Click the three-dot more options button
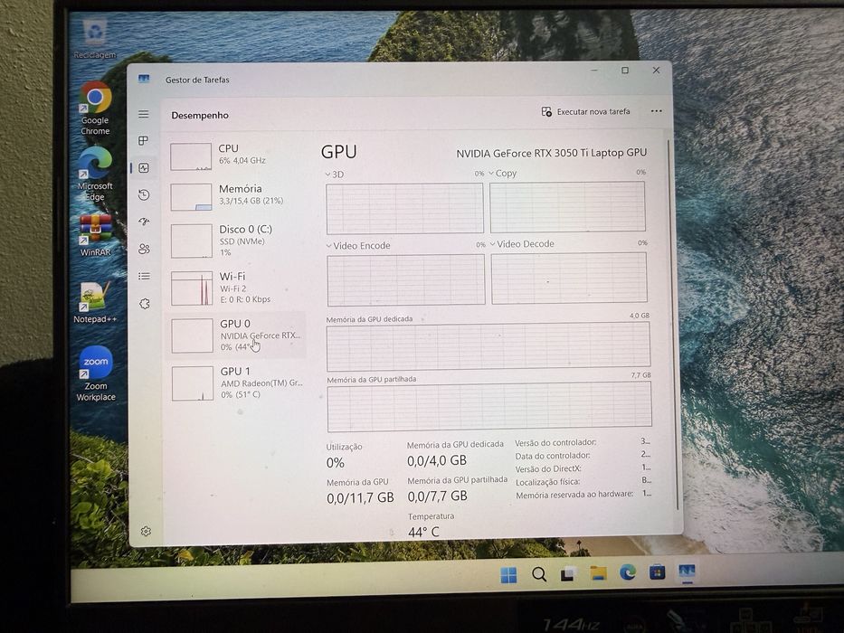This screenshot has width=844, height=633. (656, 111)
